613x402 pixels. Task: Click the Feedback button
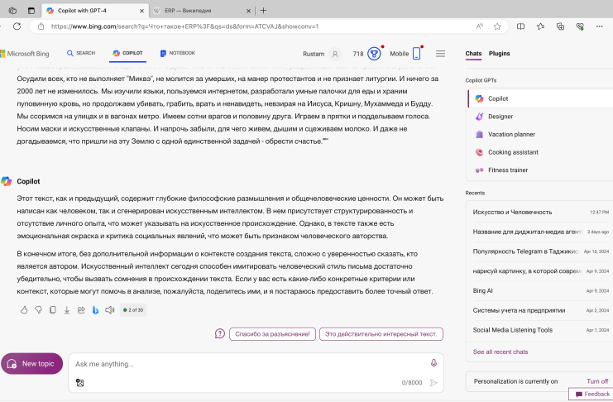click(x=592, y=395)
